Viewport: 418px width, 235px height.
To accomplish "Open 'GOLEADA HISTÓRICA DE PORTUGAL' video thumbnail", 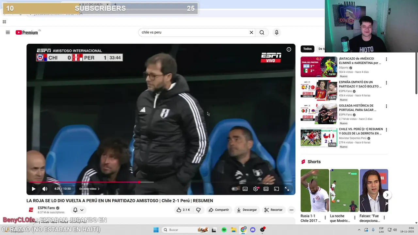I will pyautogui.click(x=319, y=114).
